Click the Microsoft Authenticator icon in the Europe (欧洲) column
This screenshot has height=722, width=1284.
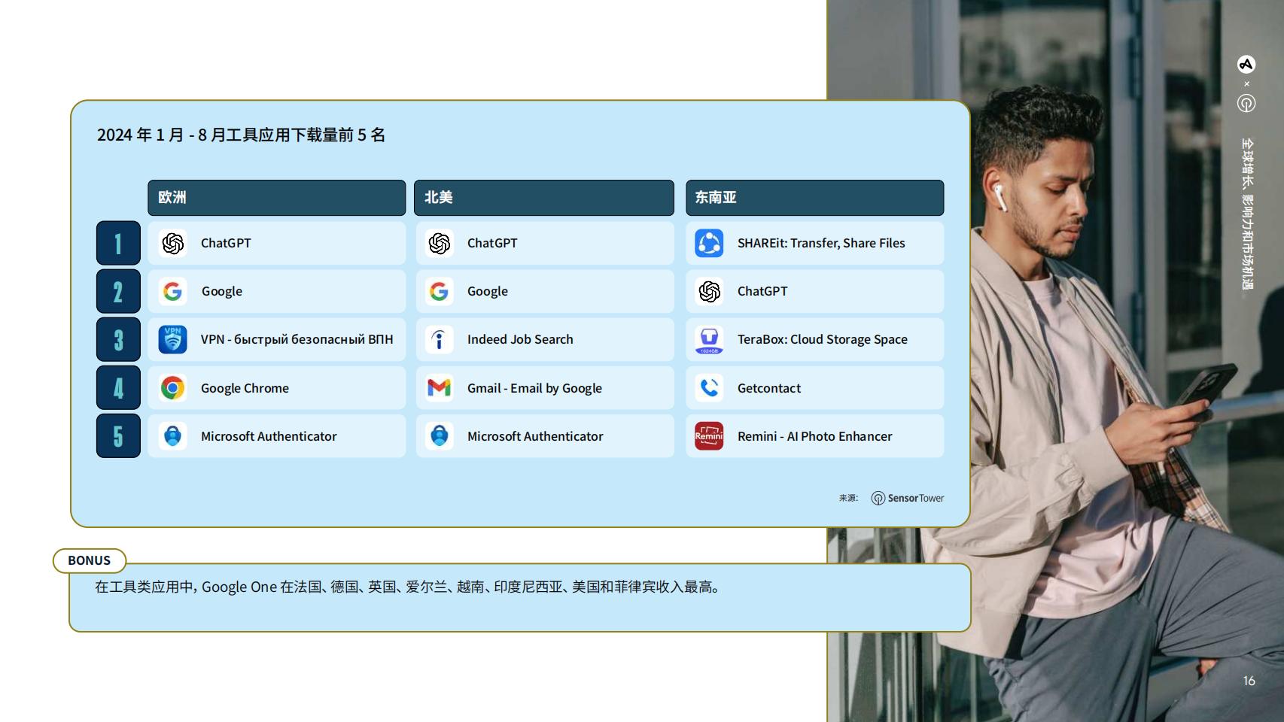pyautogui.click(x=173, y=436)
